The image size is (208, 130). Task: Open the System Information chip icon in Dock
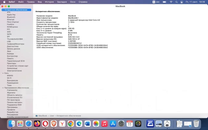tap(167, 123)
